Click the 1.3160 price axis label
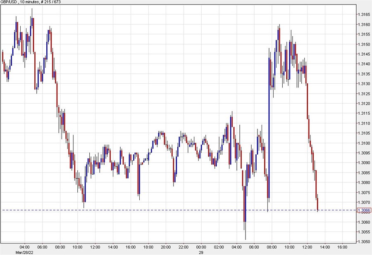The width and height of the screenshot is (372, 255). [364, 25]
